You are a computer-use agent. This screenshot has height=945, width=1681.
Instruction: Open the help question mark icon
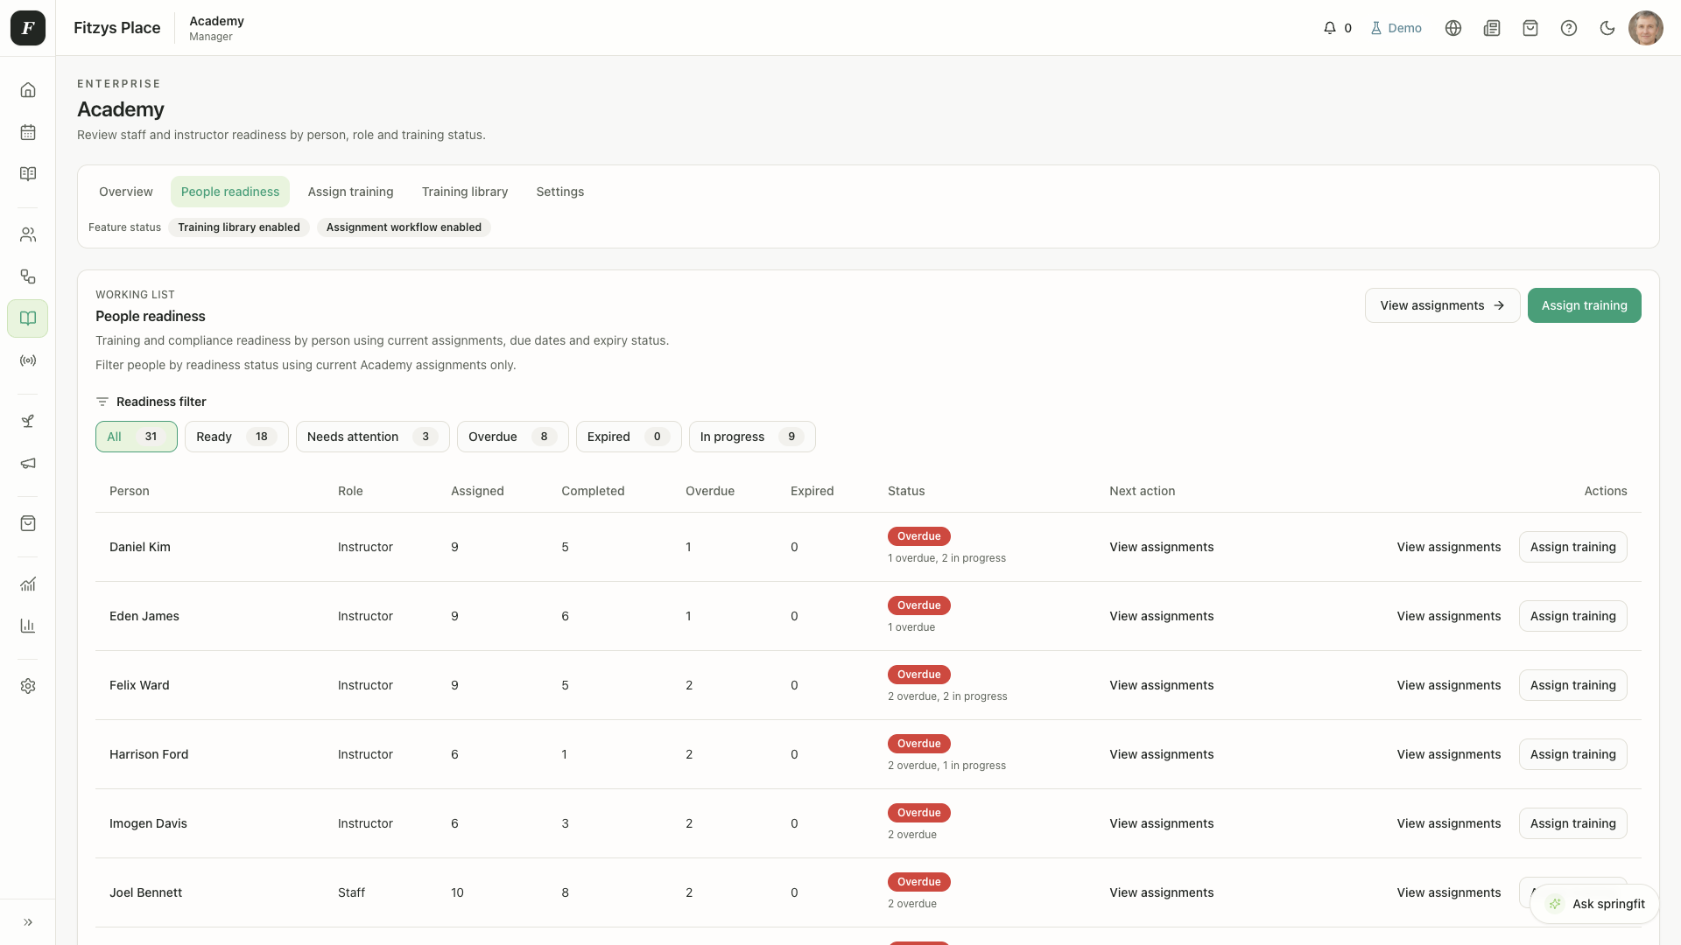[x=1569, y=28]
